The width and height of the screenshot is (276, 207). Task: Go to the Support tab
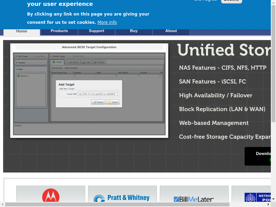coord(97,31)
